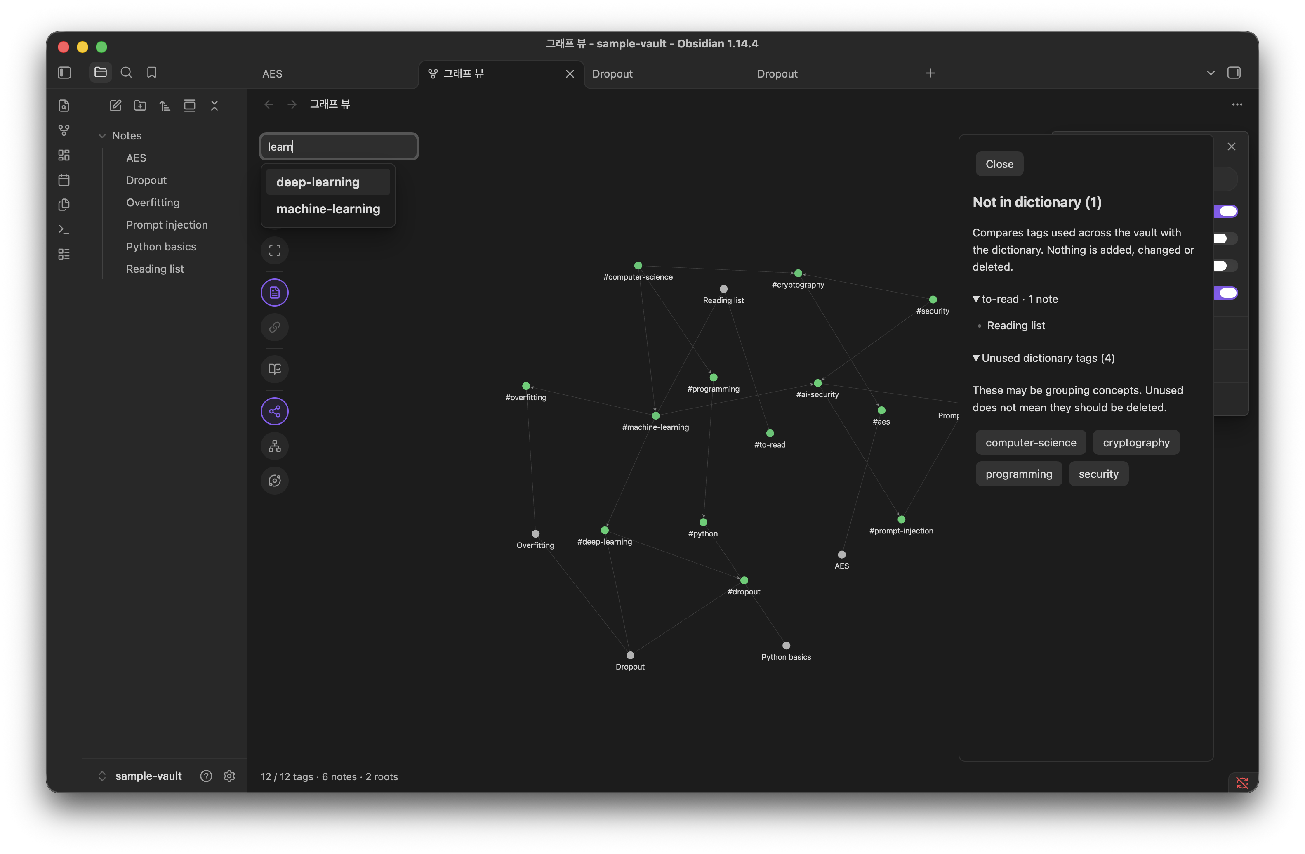Toggle the last purple switch in settings panel
This screenshot has width=1305, height=854.
(x=1227, y=293)
